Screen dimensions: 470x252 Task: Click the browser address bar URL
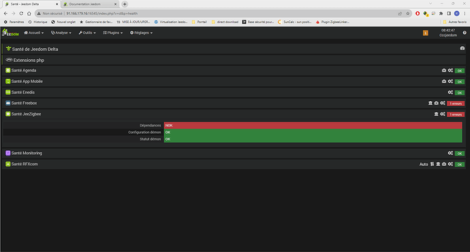102,14
